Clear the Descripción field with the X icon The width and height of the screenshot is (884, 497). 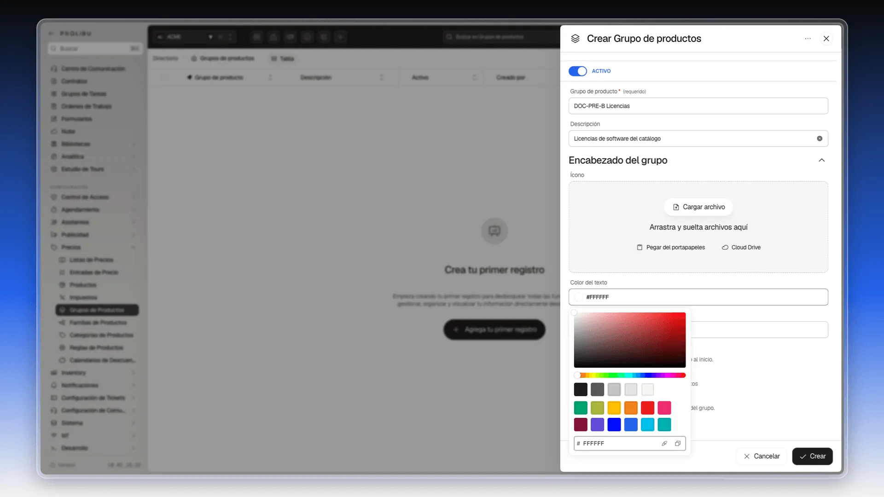point(820,139)
